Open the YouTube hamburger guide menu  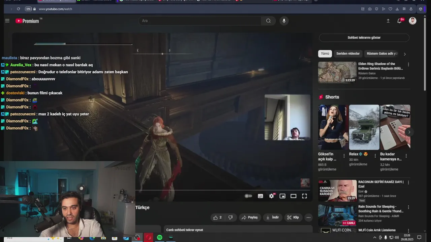[x=7, y=21]
